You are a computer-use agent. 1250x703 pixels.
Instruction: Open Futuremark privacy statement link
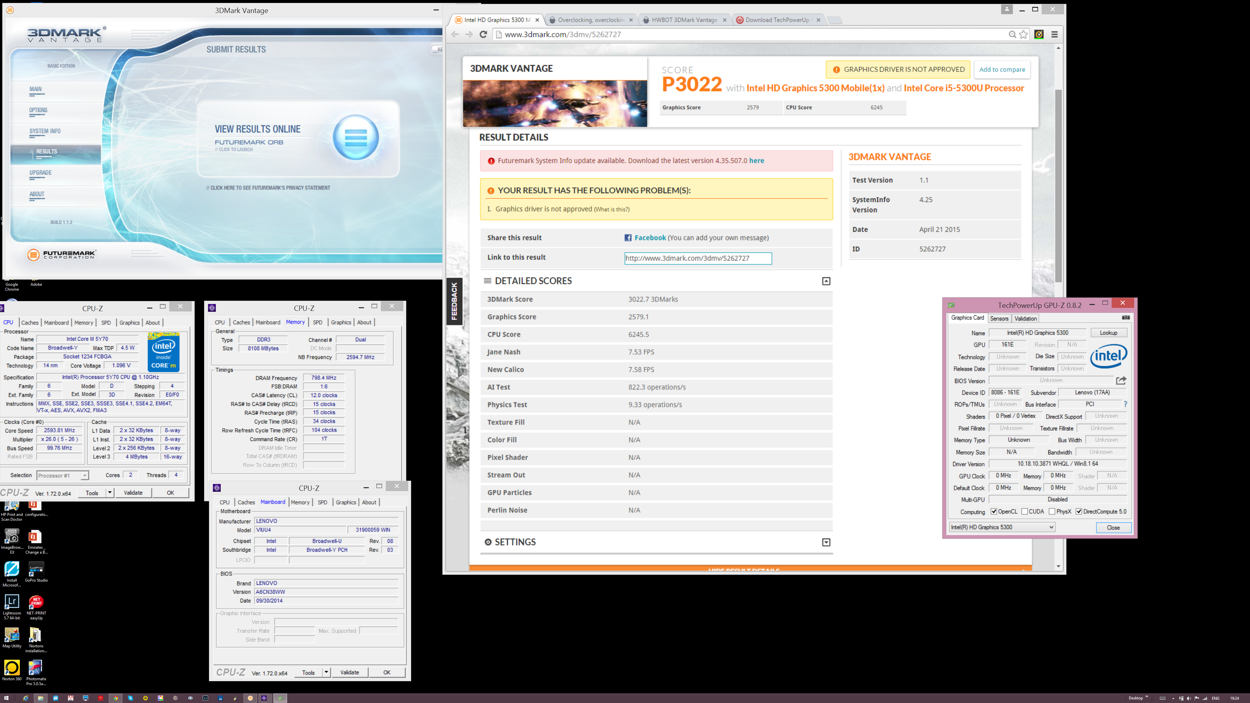click(268, 188)
